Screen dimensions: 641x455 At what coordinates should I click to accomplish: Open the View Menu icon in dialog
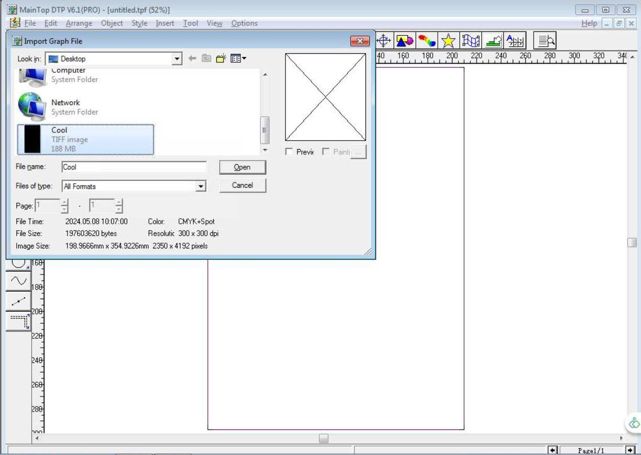pyautogui.click(x=238, y=59)
